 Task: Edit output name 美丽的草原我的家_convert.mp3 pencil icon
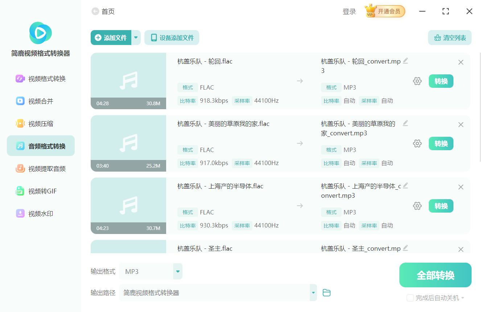pos(406,123)
